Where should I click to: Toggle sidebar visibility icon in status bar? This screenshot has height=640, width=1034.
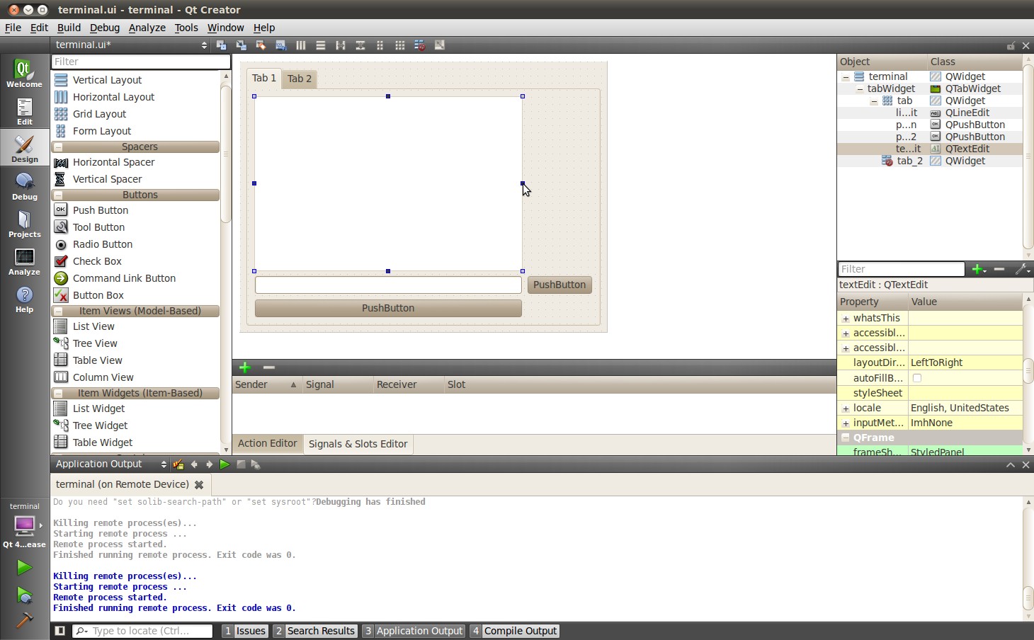point(59,631)
